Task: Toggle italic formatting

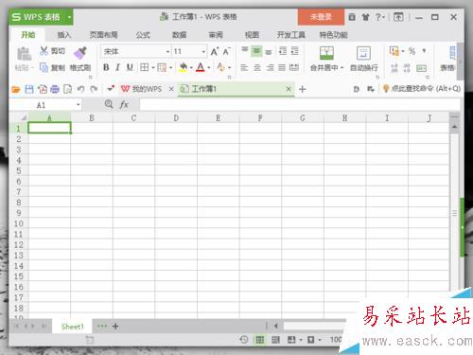Action: click(117, 67)
